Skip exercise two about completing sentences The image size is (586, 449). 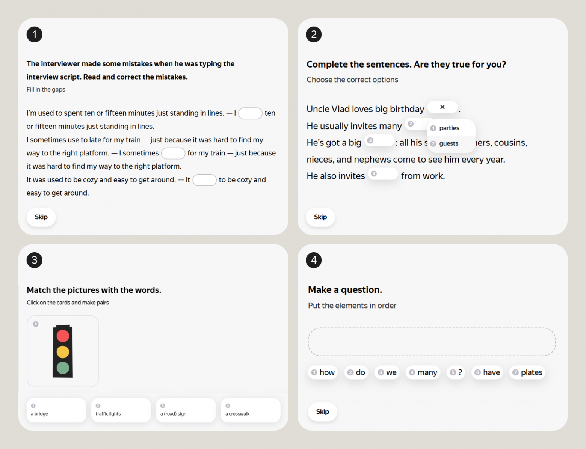[320, 217]
